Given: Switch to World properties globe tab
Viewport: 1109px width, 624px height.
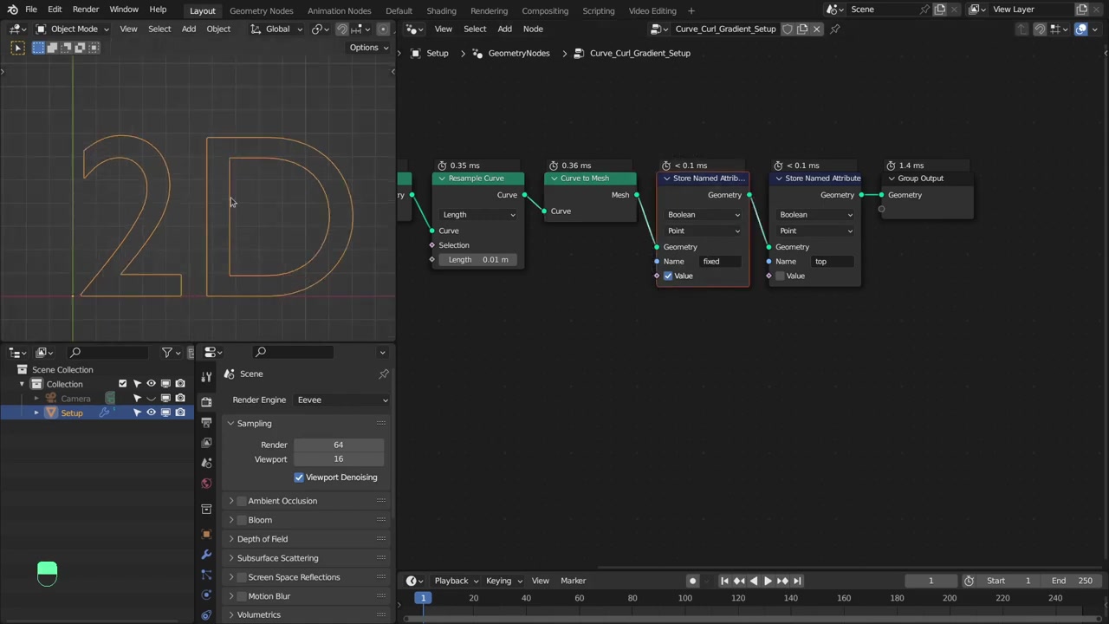Looking at the screenshot, I should [x=206, y=484].
